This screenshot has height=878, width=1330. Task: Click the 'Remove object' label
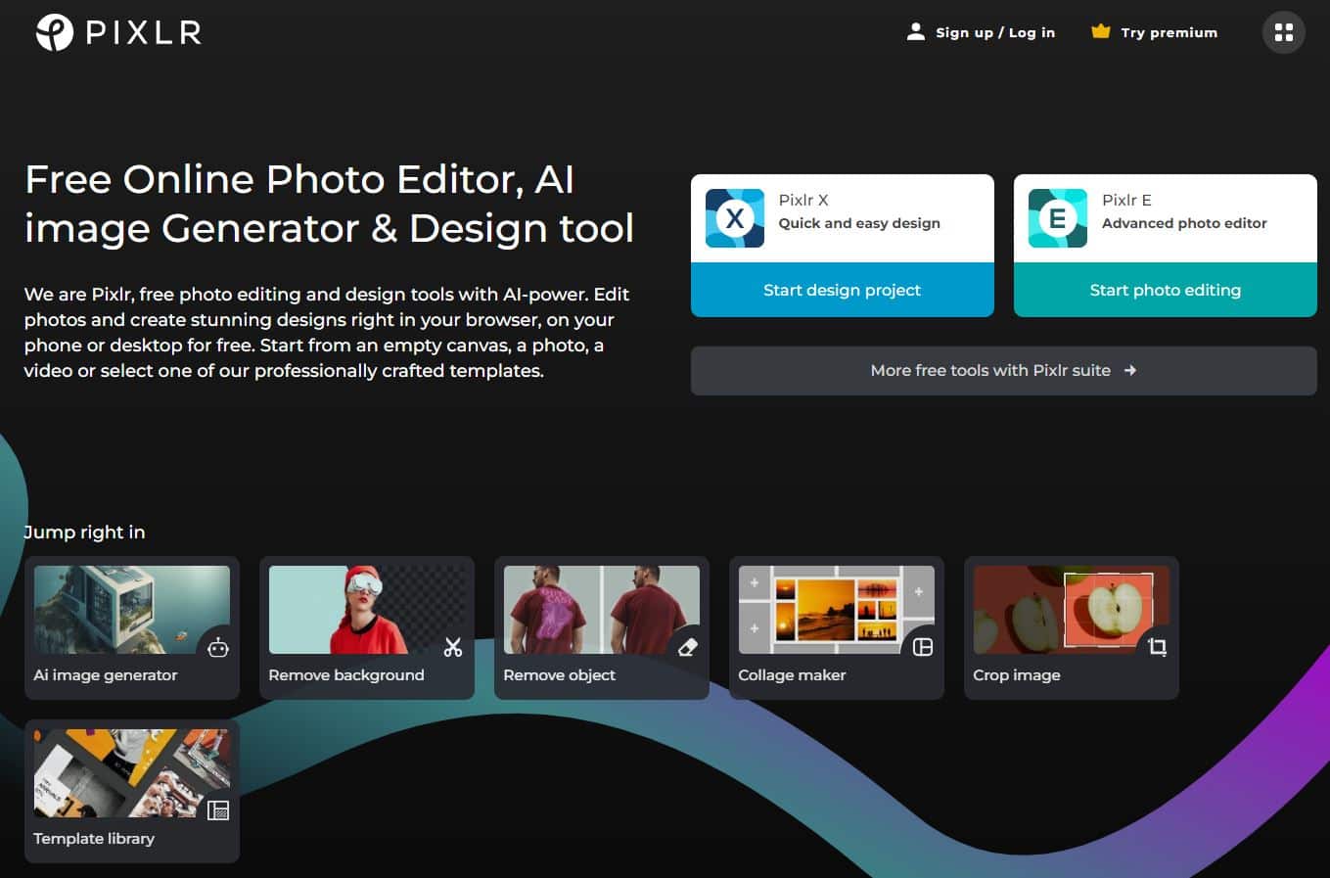click(x=560, y=675)
